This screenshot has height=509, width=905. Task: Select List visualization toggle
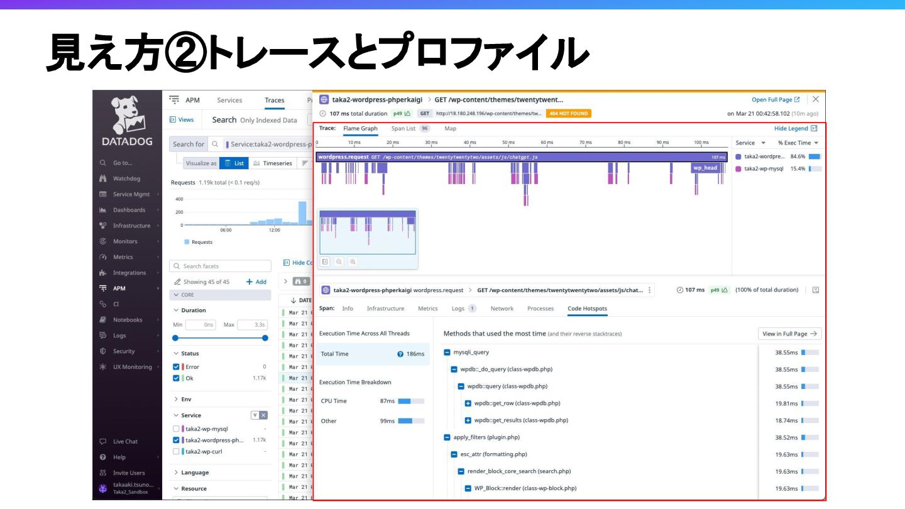point(234,163)
